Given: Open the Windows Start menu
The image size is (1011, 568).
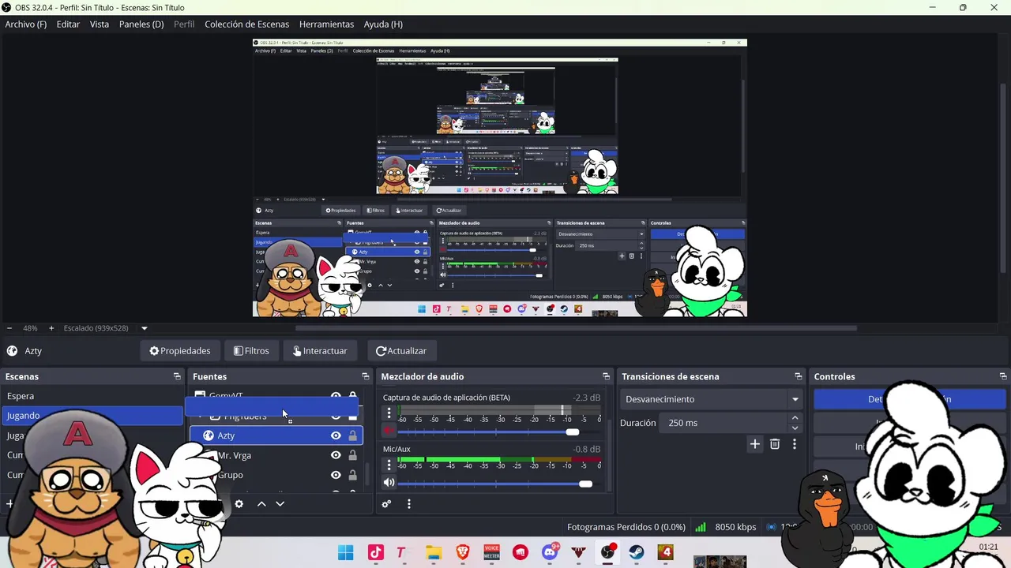Looking at the screenshot, I should click(x=346, y=552).
